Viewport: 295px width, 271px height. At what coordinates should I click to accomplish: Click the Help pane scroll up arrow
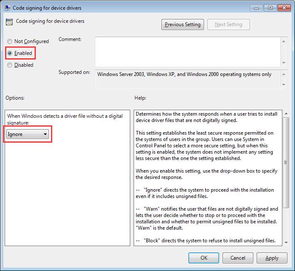pyautogui.click(x=286, y=114)
